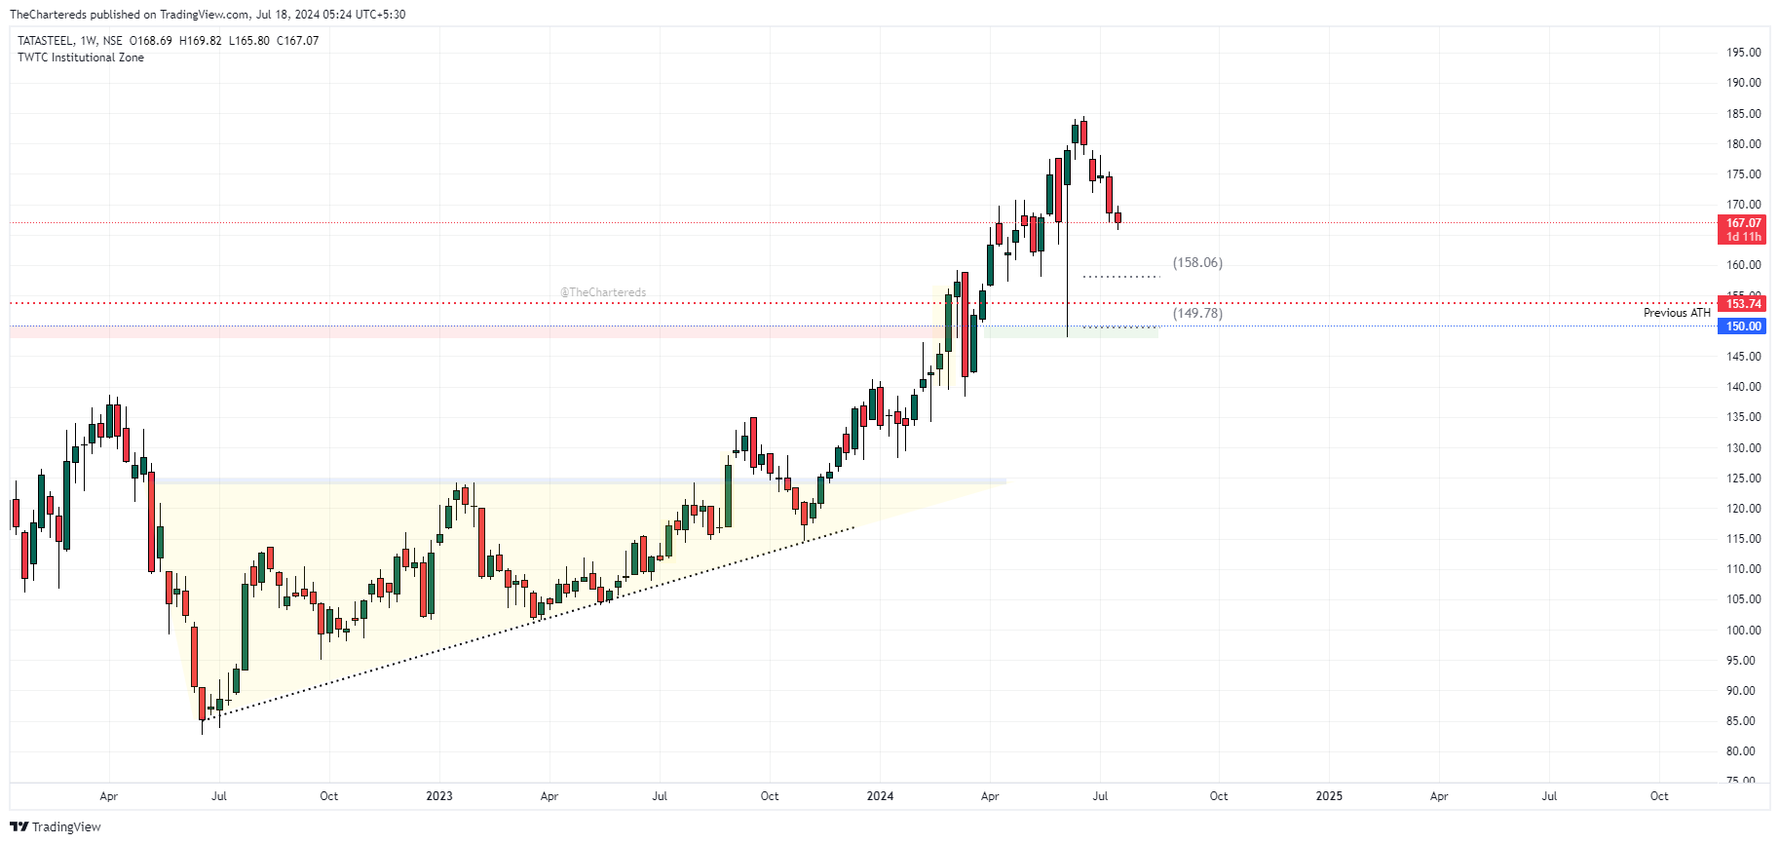Click the TradingView logo at the bottom left
The image size is (1780, 844).
coord(56,826)
